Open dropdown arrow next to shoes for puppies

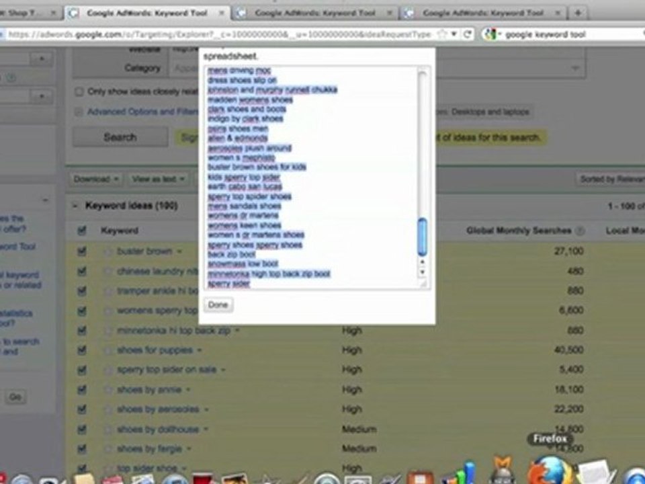[200, 351]
